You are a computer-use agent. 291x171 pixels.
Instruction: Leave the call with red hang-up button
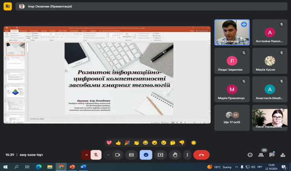[x=202, y=154]
